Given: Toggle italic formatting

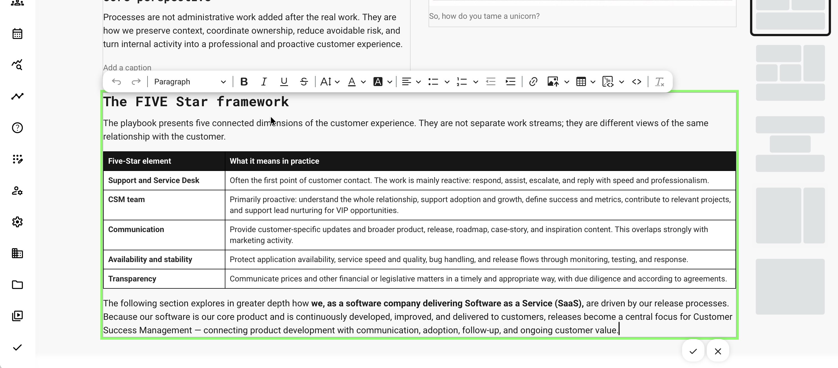Looking at the screenshot, I should pyautogui.click(x=264, y=82).
